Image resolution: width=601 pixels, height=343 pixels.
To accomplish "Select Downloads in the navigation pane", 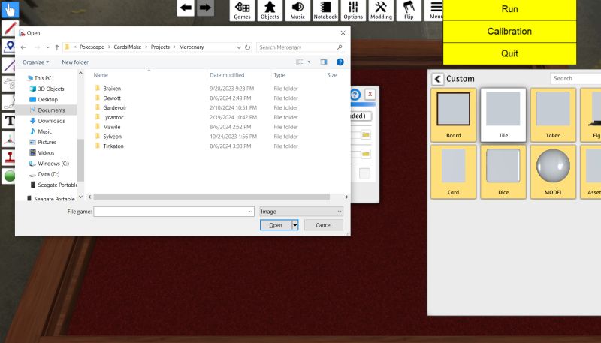I will 51,121.
